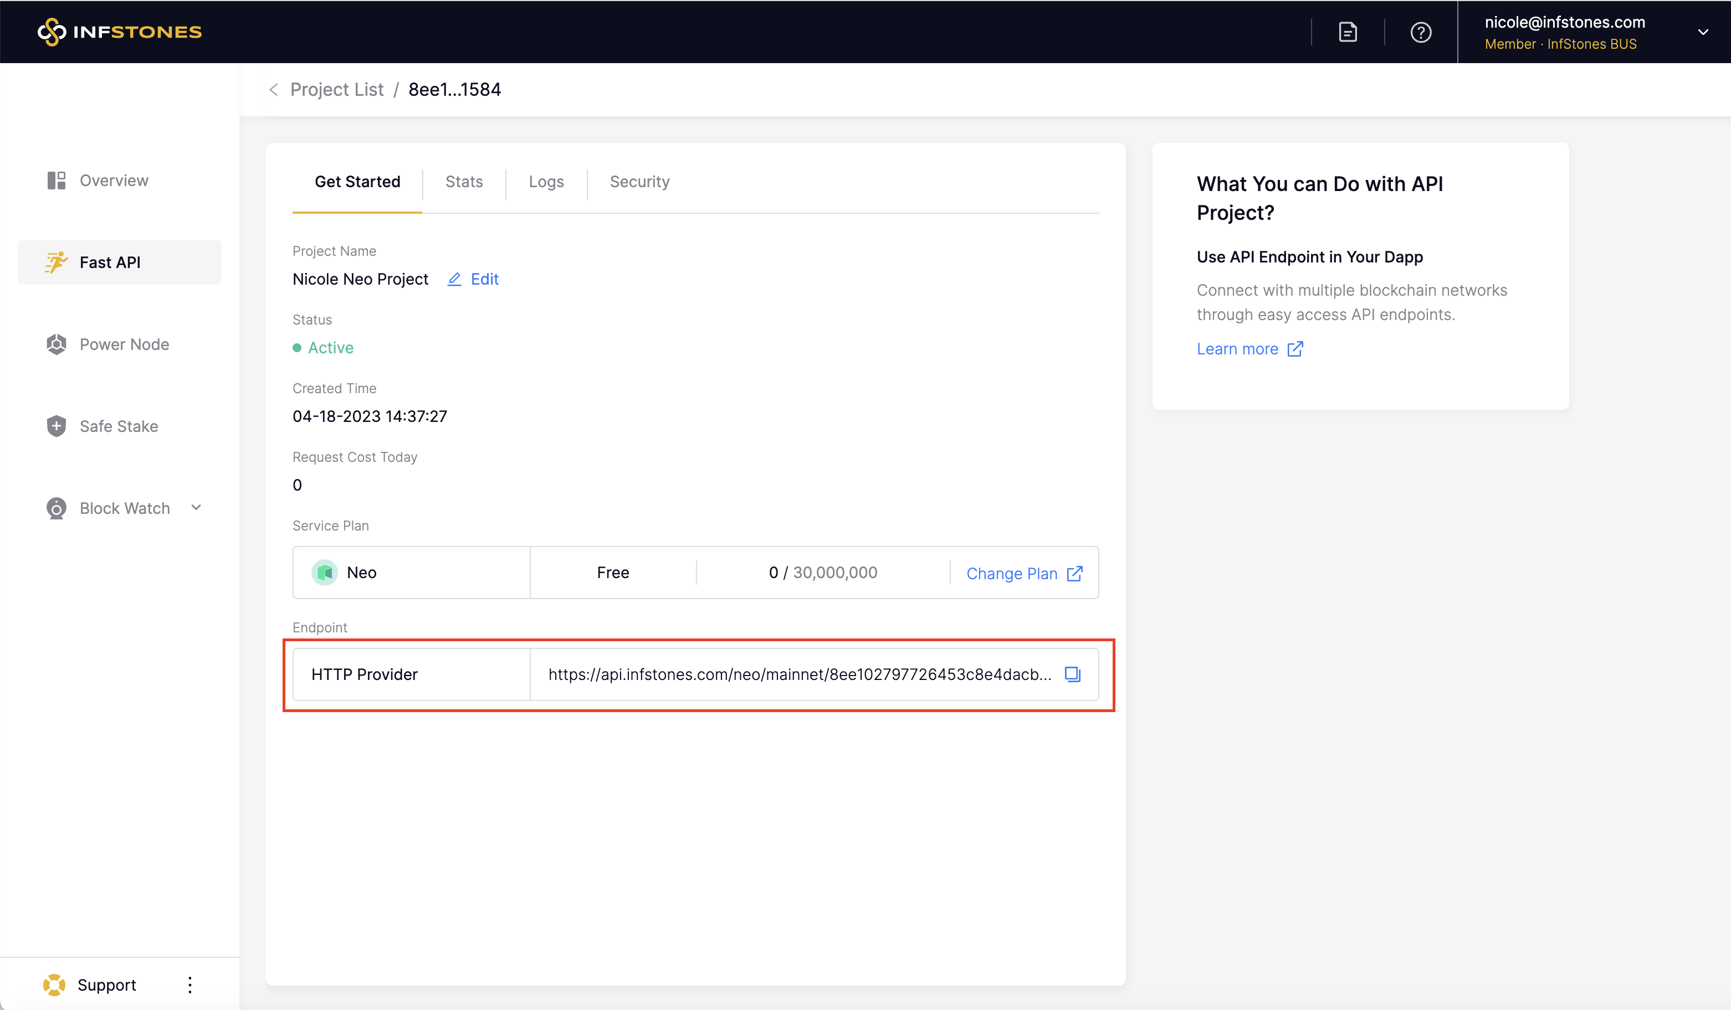Open the account dropdown for nicole@infstones.com
Image resolution: width=1731 pixels, height=1010 pixels.
1702,32
